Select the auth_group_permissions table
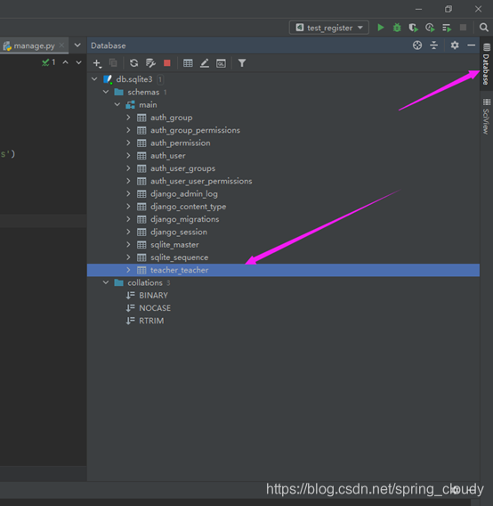 (x=195, y=130)
